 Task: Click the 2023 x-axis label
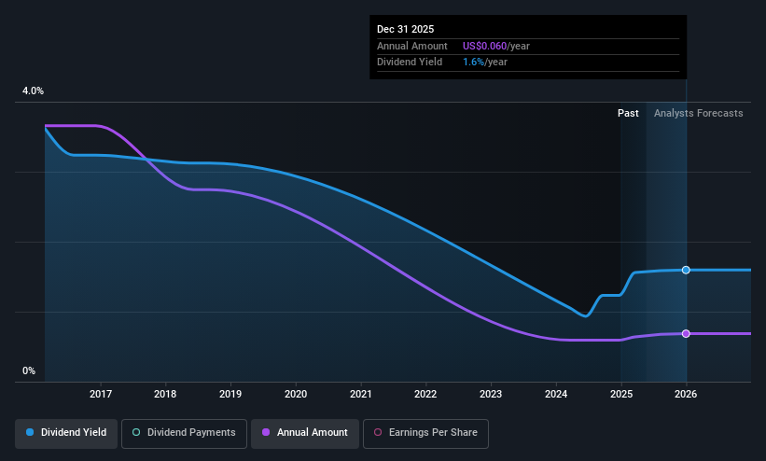point(491,394)
